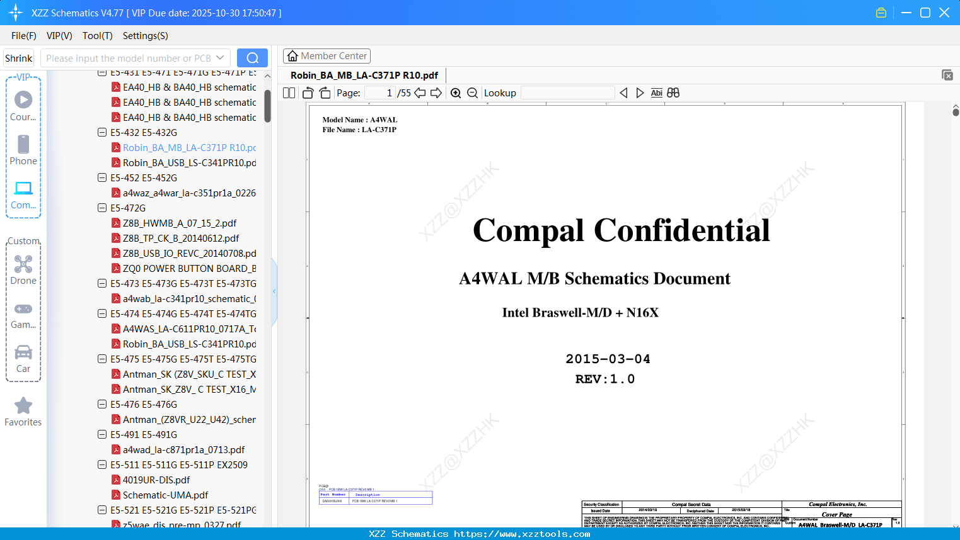Screen dimensions: 960x540
Task: Go to the previous page arrow
Action: pyautogui.click(x=420, y=93)
